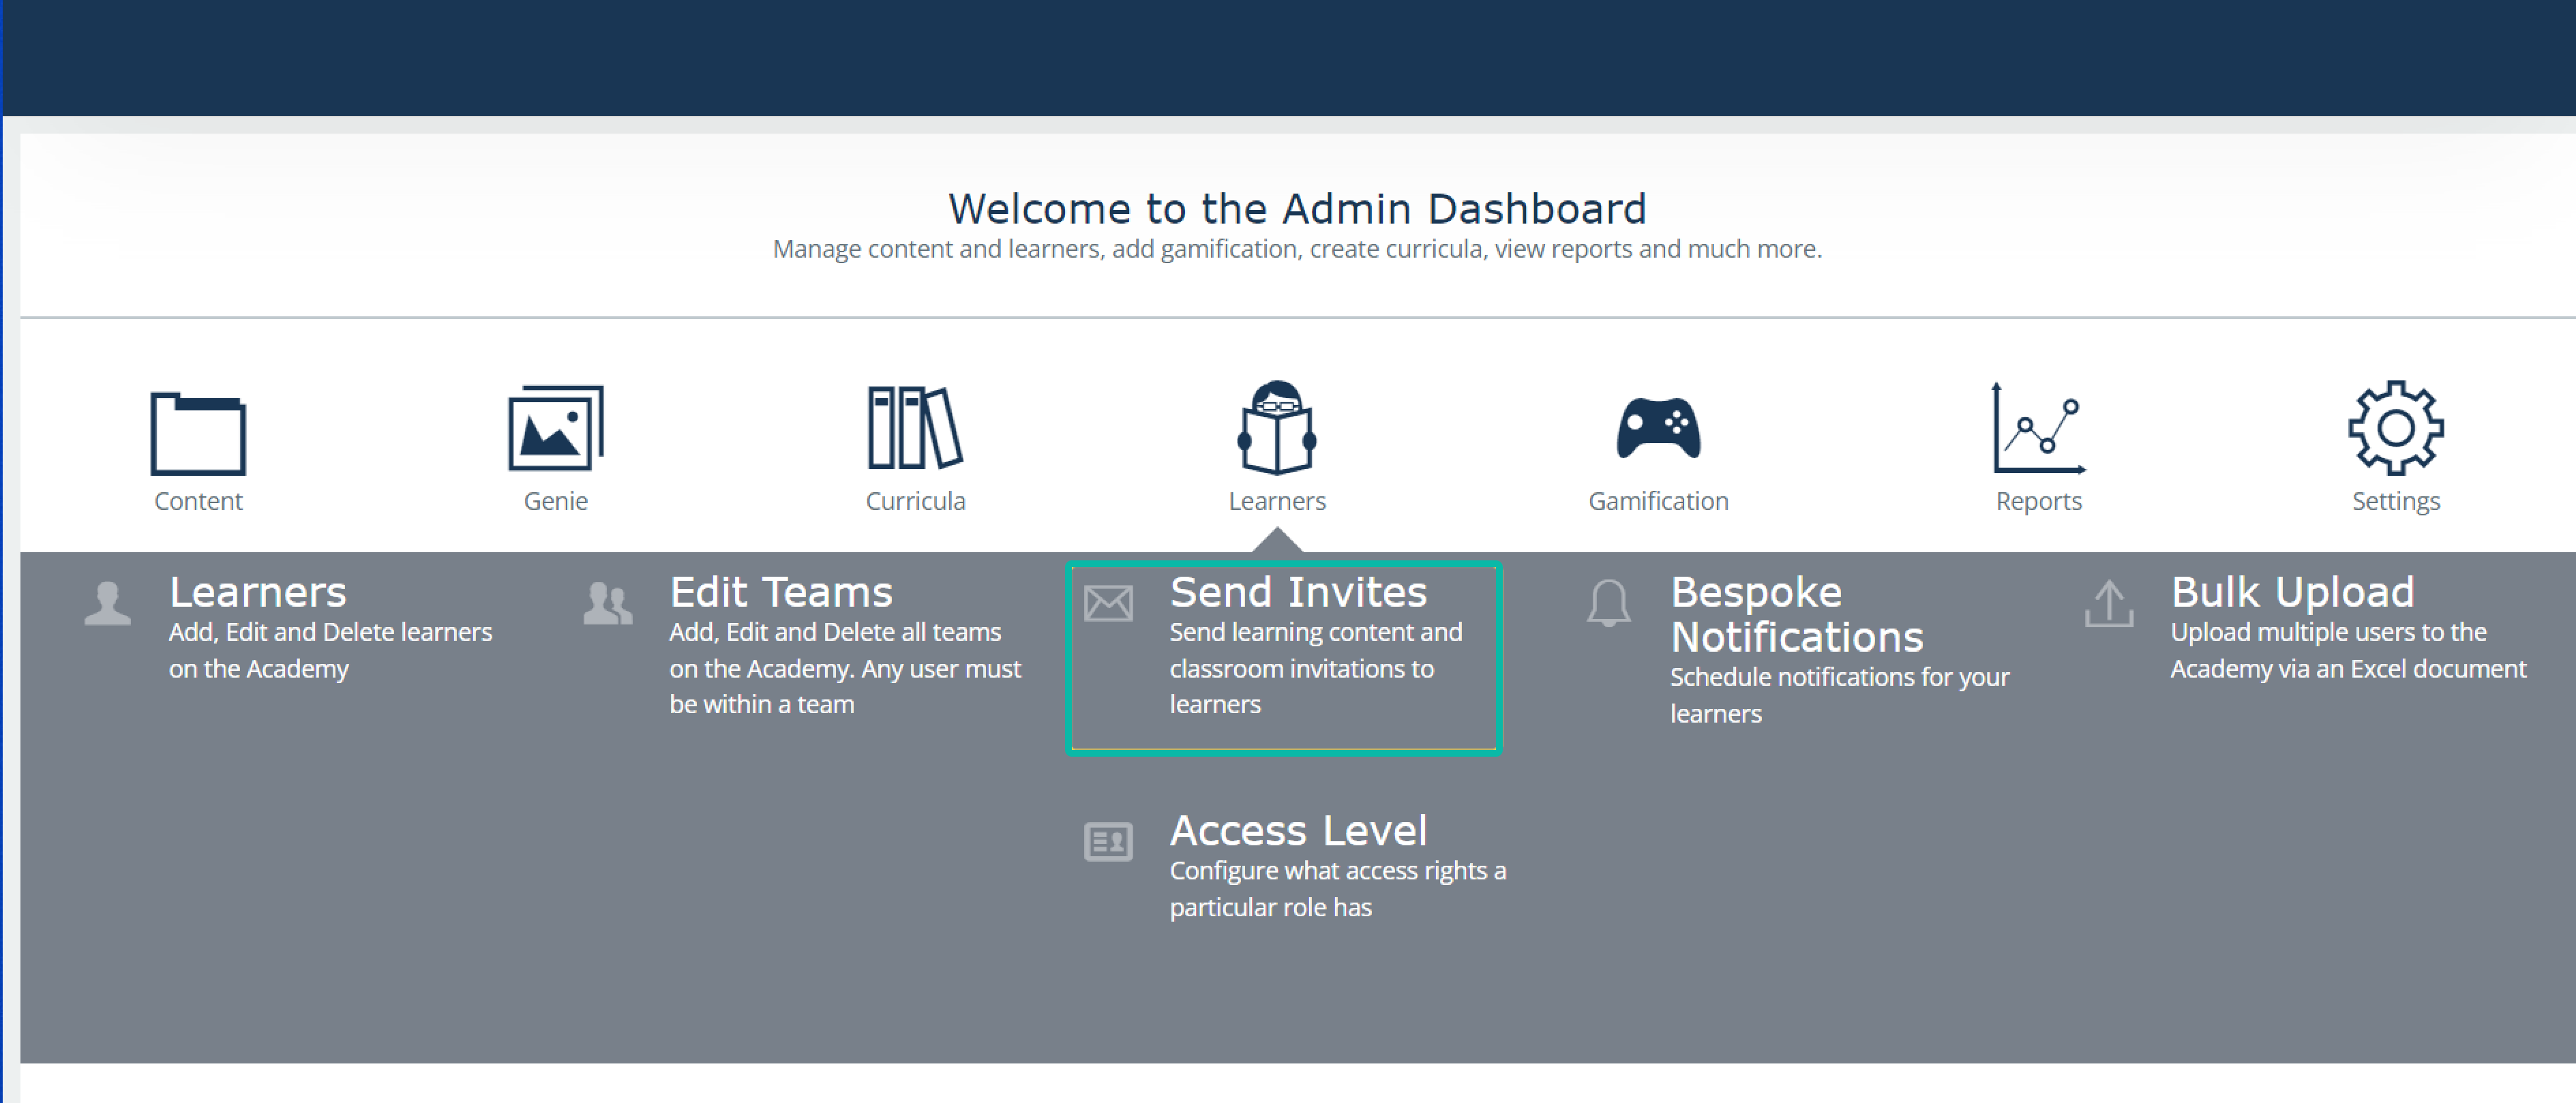Open the Gamification controller icon

pyautogui.click(x=1658, y=428)
